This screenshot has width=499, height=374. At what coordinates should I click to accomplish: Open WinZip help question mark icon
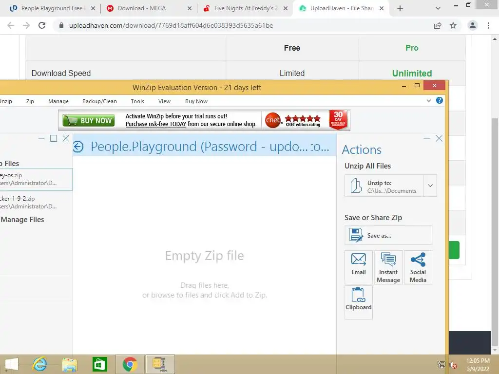click(x=439, y=100)
